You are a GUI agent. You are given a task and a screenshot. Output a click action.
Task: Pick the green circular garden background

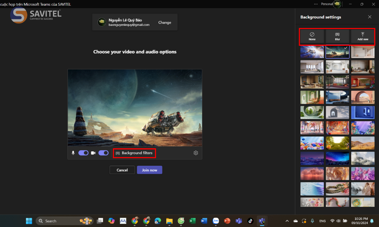pos(312,112)
